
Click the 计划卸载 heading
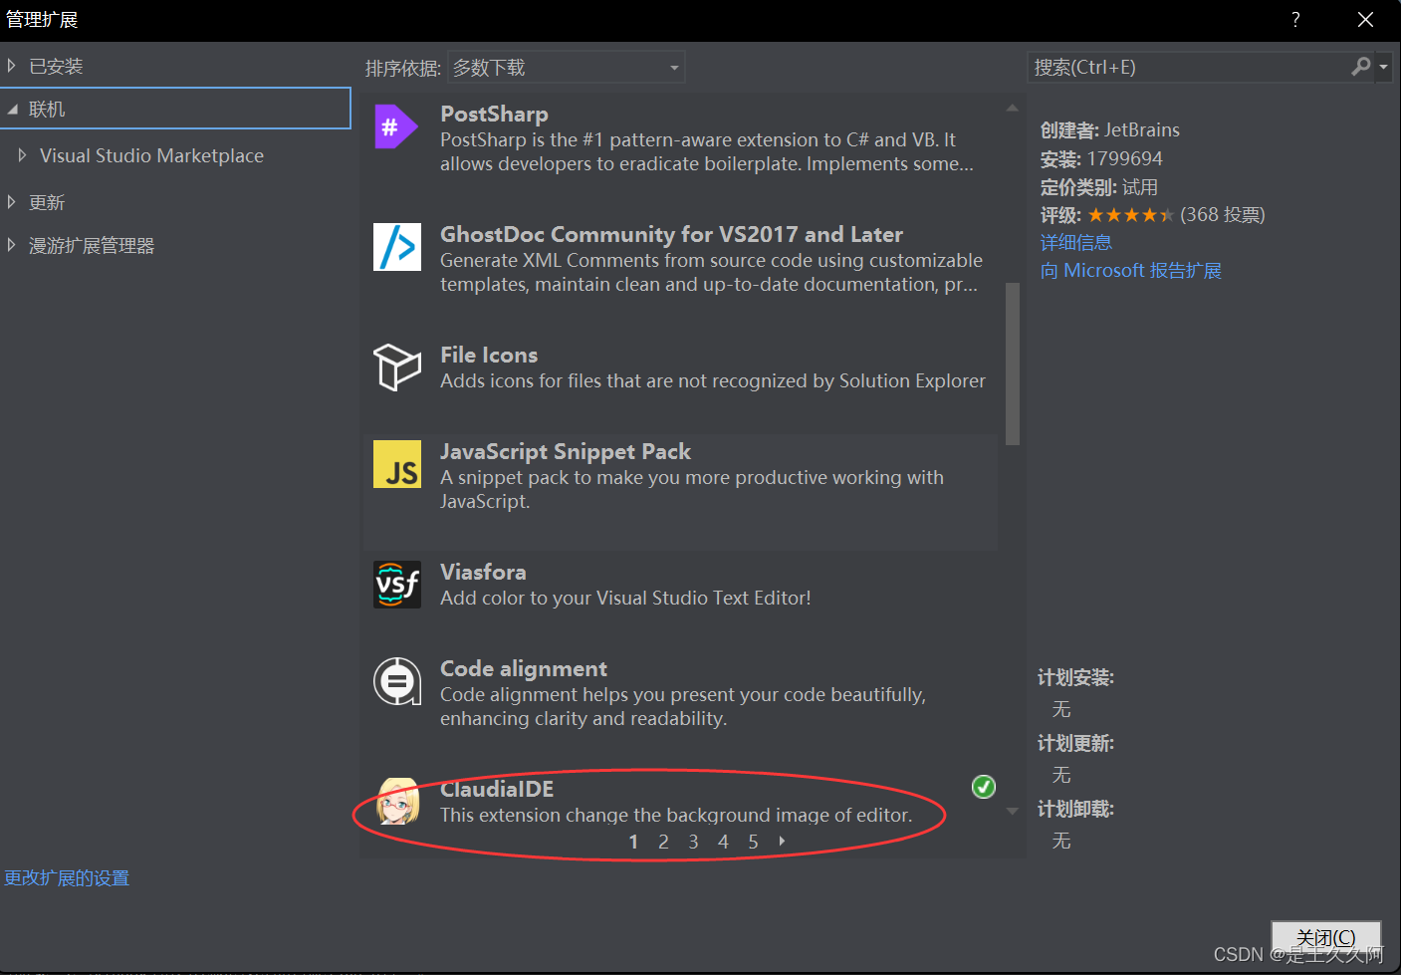1075,810
